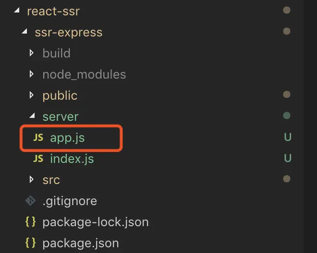Expand the public folder arrow
Image resolution: width=317 pixels, height=253 pixels.
pos(32,95)
